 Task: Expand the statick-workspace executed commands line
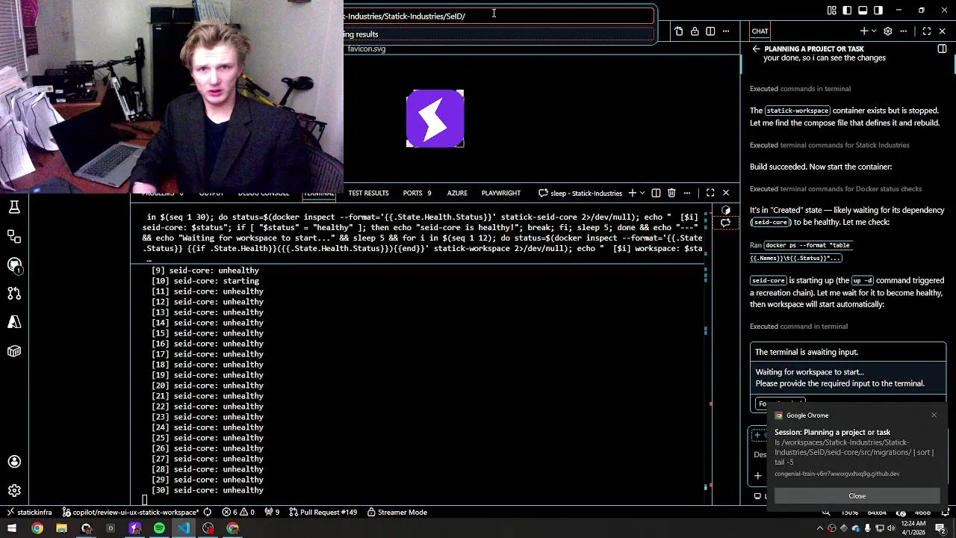click(x=800, y=89)
